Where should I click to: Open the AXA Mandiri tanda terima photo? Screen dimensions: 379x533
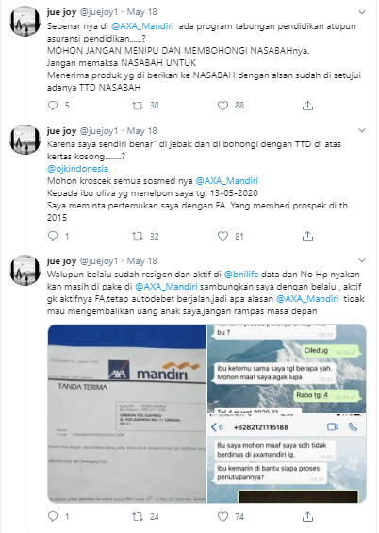click(126, 413)
